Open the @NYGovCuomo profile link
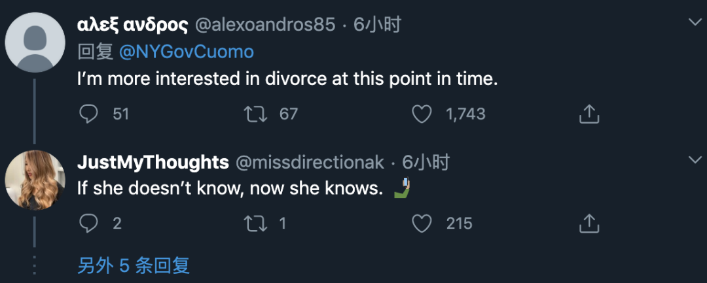 point(186,52)
